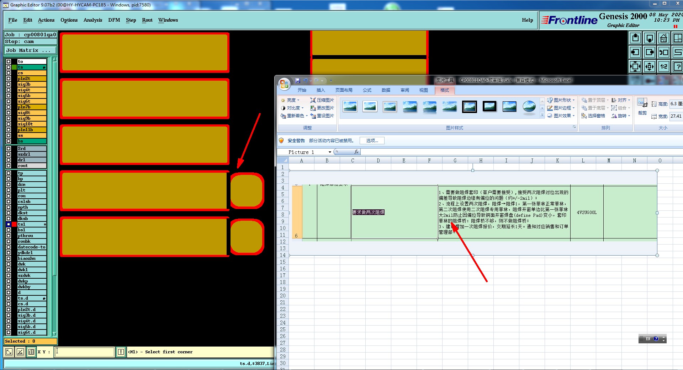Screen dimensions: 683x370
Task: Click the zoom out icon with outward arrows
Action: tap(650, 66)
